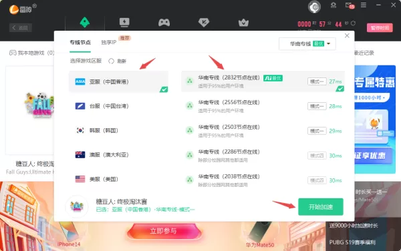Select the 美服（美国）server region
Viewport: 401px width, 251px height.
(119, 179)
